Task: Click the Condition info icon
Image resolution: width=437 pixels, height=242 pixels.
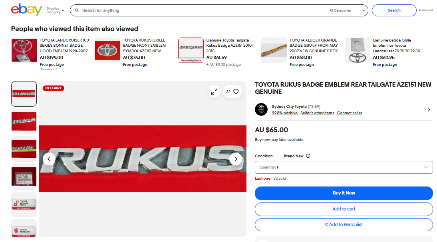Action: click(308, 156)
